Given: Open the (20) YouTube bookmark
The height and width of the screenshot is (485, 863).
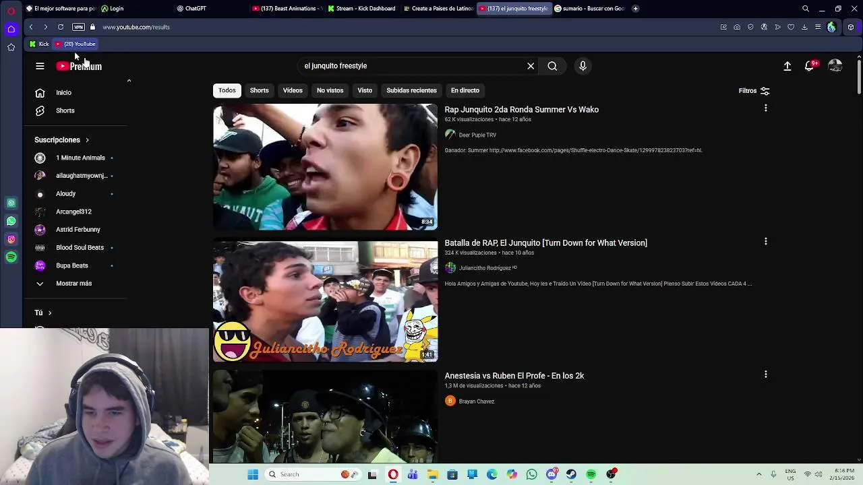Looking at the screenshot, I should pyautogui.click(x=76, y=44).
